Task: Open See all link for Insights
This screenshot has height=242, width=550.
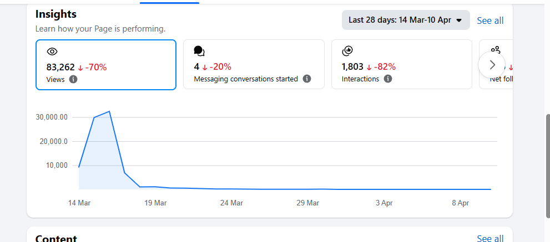Action: tap(490, 20)
